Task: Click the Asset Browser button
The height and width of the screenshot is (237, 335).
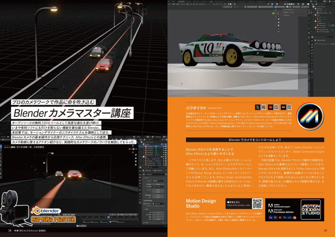Action: click(280, 7)
